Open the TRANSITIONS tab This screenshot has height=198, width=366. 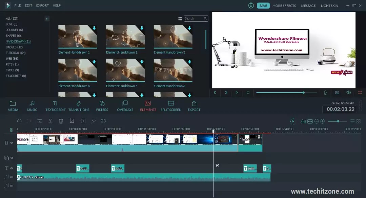(79, 106)
